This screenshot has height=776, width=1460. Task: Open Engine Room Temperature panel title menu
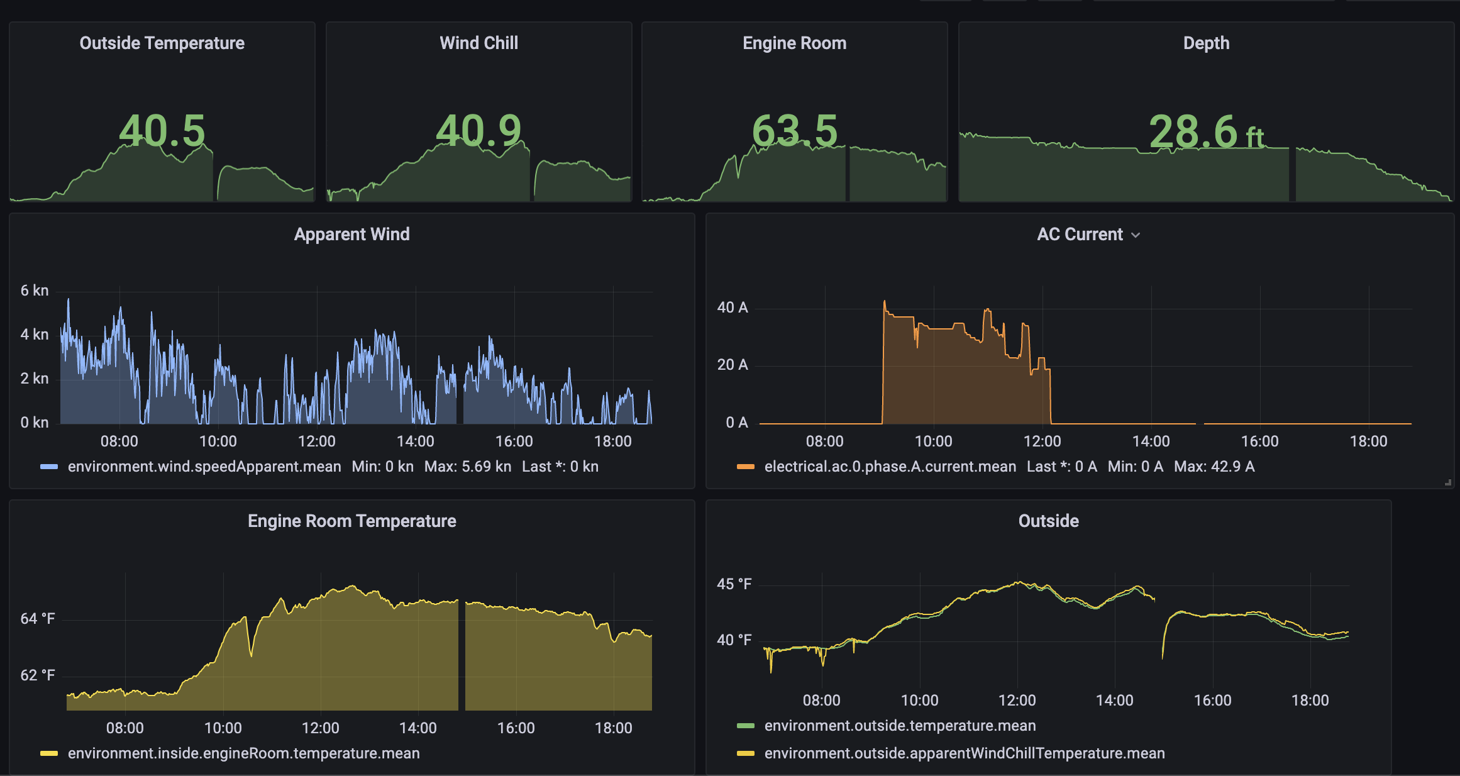pos(351,521)
